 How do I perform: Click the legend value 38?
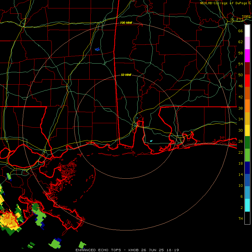tap(241, 108)
